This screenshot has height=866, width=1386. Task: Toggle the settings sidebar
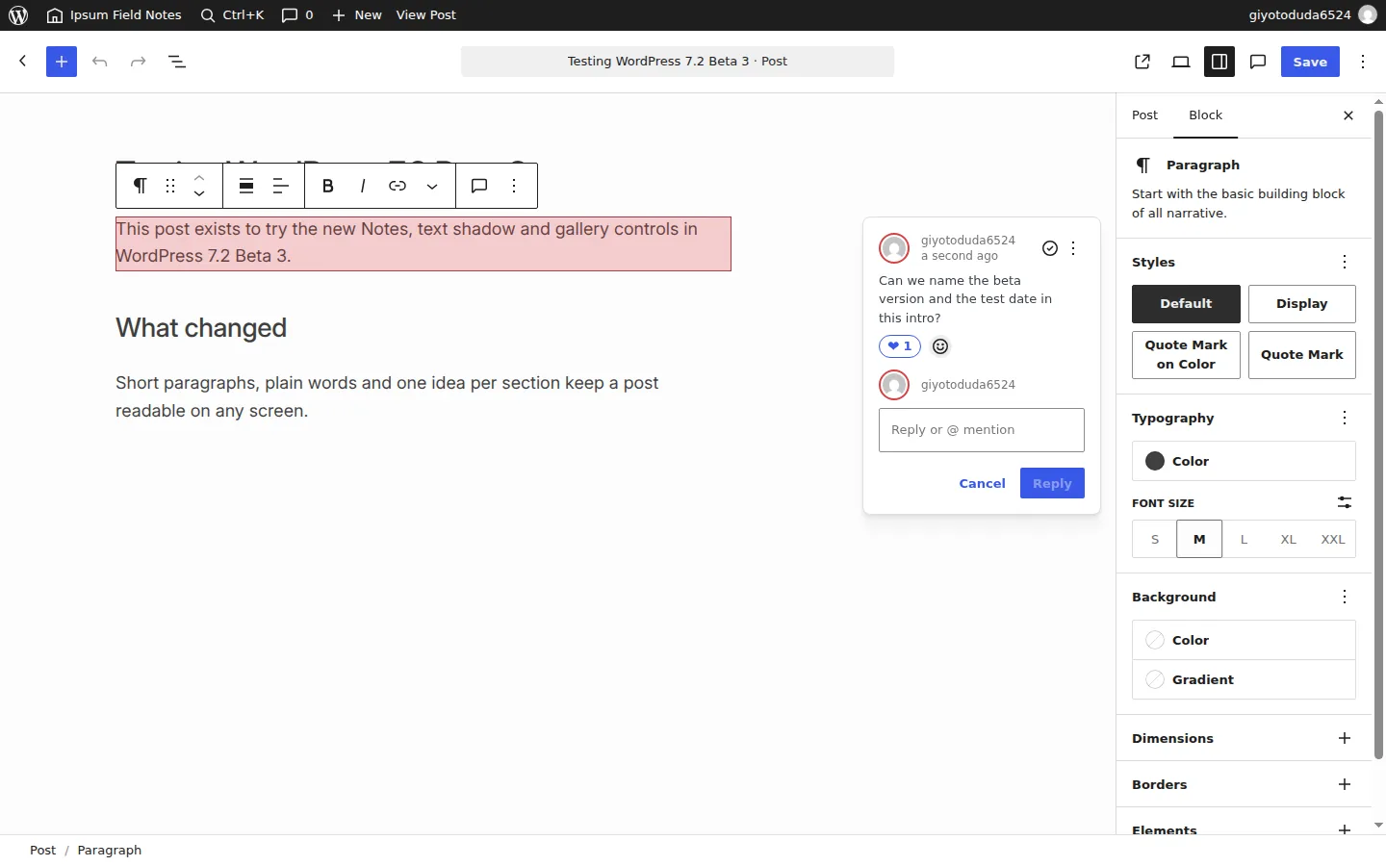click(x=1219, y=62)
